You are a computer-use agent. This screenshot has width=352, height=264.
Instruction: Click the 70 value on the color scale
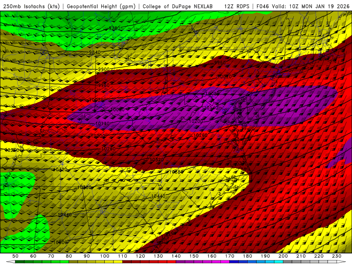pyautogui.click(x=51, y=256)
